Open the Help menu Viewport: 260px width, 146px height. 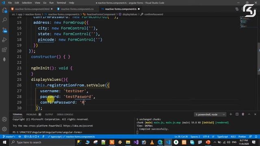71,3
